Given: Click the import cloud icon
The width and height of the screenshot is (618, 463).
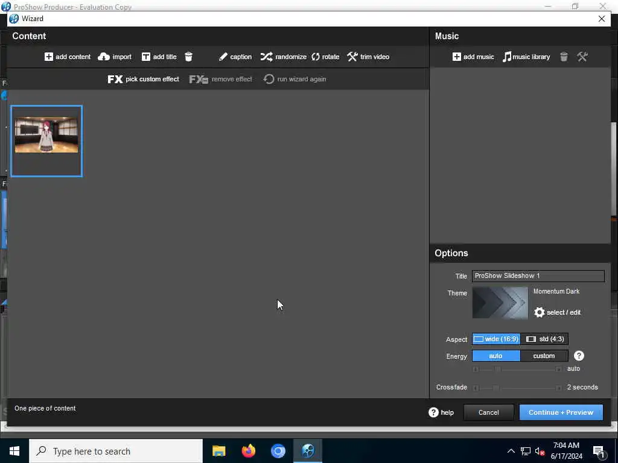Looking at the screenshot, I should [x=104, y=57].
